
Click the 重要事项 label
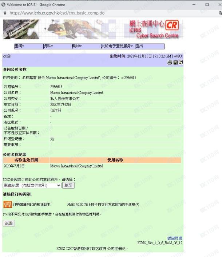point(12,145)
